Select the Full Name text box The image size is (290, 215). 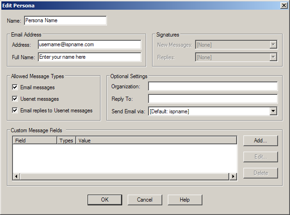[89, 57]
